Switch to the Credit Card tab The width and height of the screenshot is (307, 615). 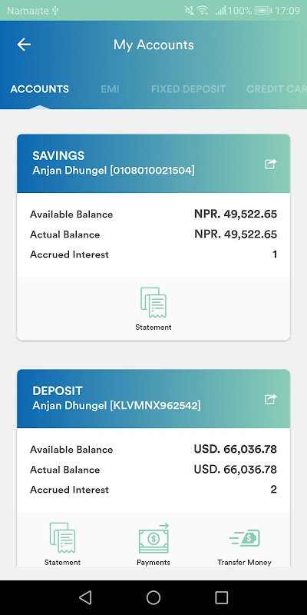click(x=276, y=89)
